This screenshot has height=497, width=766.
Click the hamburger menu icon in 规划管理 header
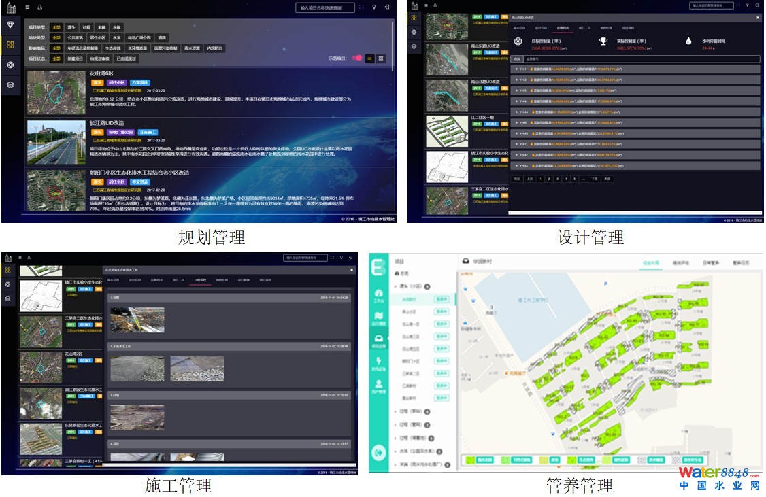pos(27,7)
